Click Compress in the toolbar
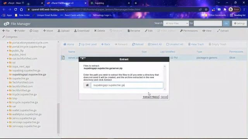This screenshot has width=248, height=139. [10, 37]
